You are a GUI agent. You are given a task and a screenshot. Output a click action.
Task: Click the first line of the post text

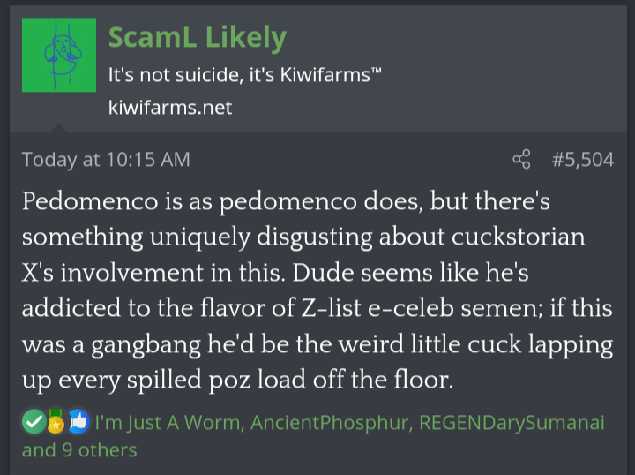(286, 201)
